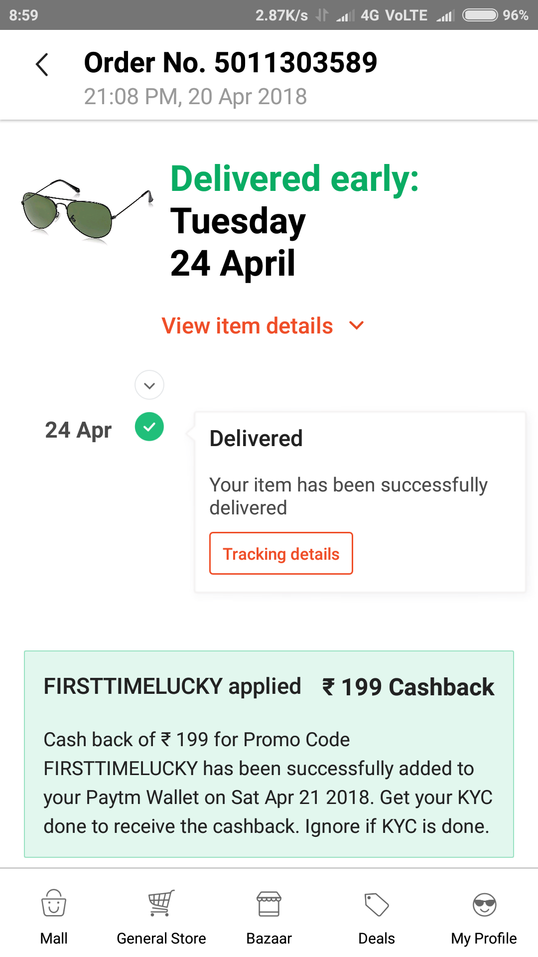Screen dimensions: 538x957
Task: Open the Mall shopping bag icon
Action: (x=54, y=903)
